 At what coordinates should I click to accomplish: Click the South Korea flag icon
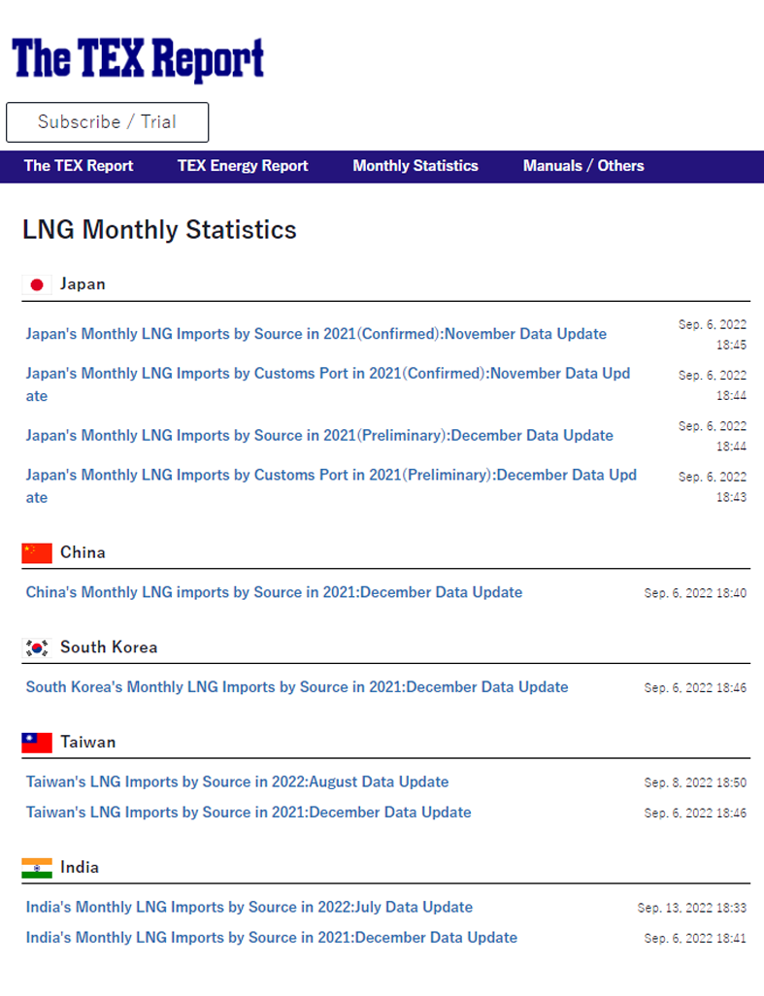click(37, 647)
